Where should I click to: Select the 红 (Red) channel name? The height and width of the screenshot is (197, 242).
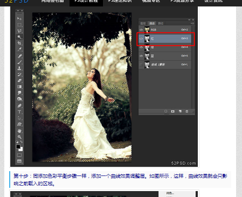[152, 38]
